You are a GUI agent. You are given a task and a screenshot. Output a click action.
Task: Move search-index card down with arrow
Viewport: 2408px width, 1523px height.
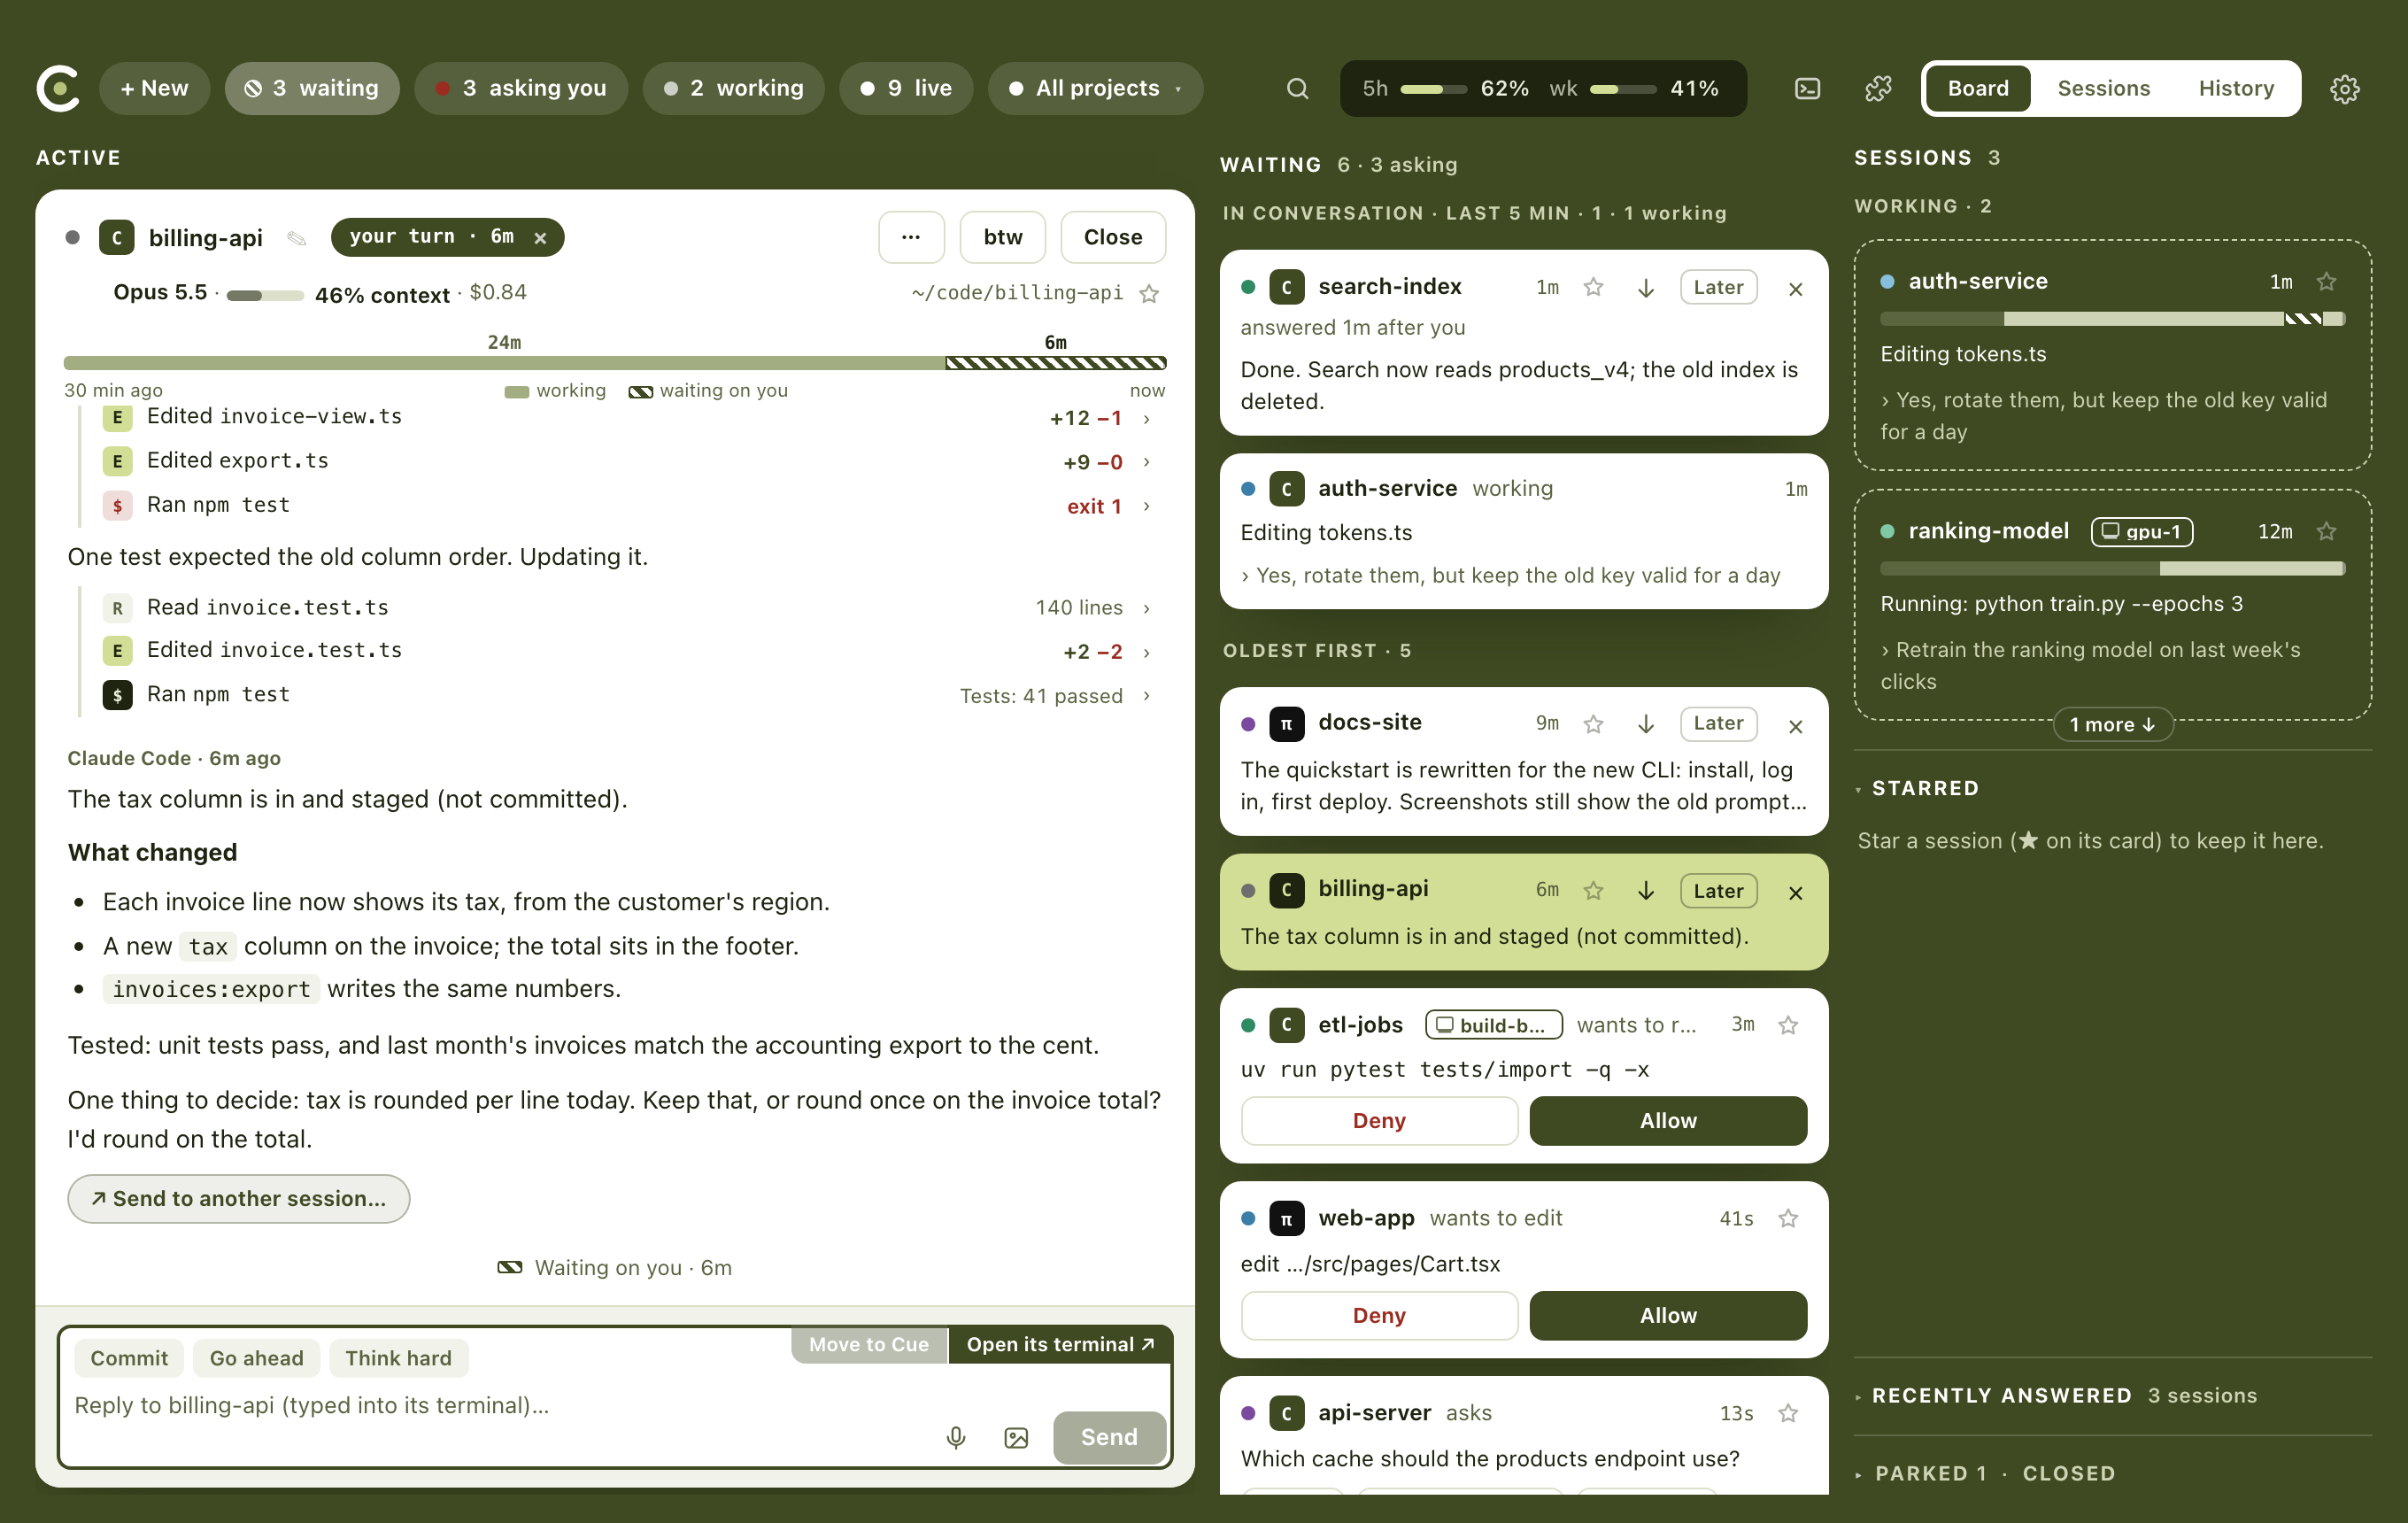tap(1645, 288)
